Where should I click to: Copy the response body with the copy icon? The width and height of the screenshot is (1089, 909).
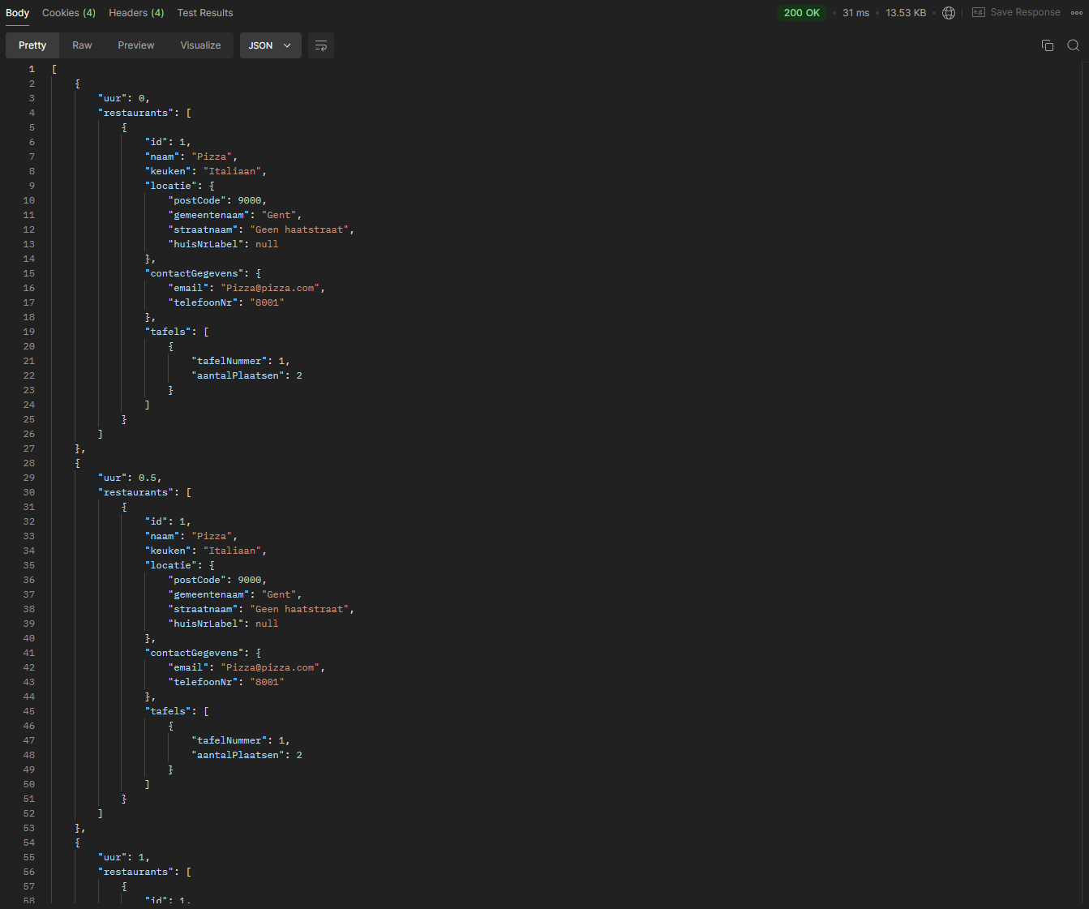tap(1048, 45)
